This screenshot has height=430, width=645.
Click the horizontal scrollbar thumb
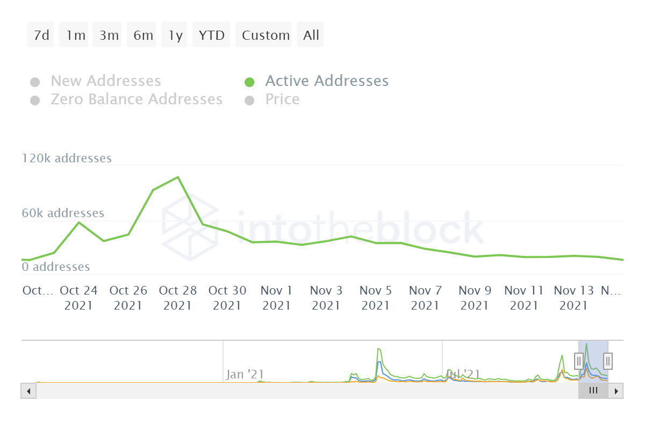coord(593,391)
